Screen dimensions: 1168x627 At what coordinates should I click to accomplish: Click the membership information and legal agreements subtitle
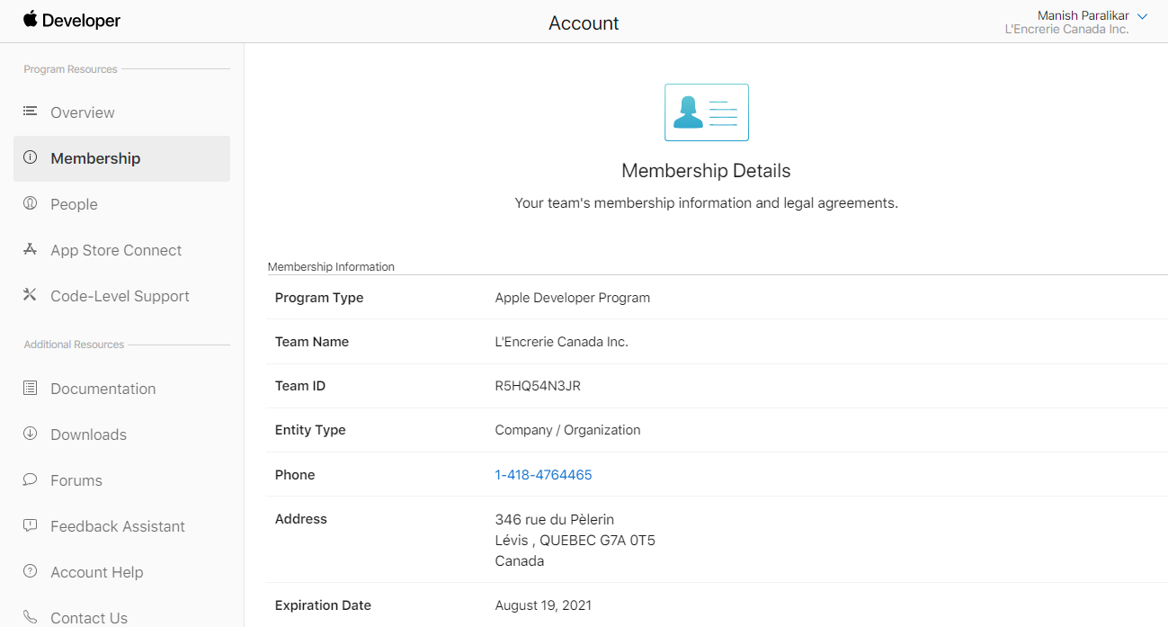point(706,203)
